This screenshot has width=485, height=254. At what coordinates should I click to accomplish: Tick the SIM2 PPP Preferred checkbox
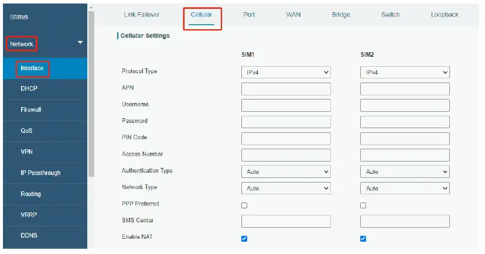(x=363, y=205)
